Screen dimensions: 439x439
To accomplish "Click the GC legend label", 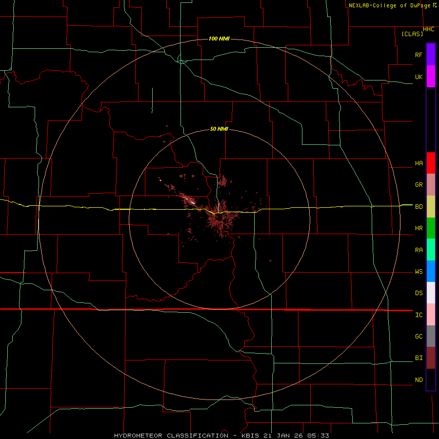I will pyautogui.click(x=419, y=337).
